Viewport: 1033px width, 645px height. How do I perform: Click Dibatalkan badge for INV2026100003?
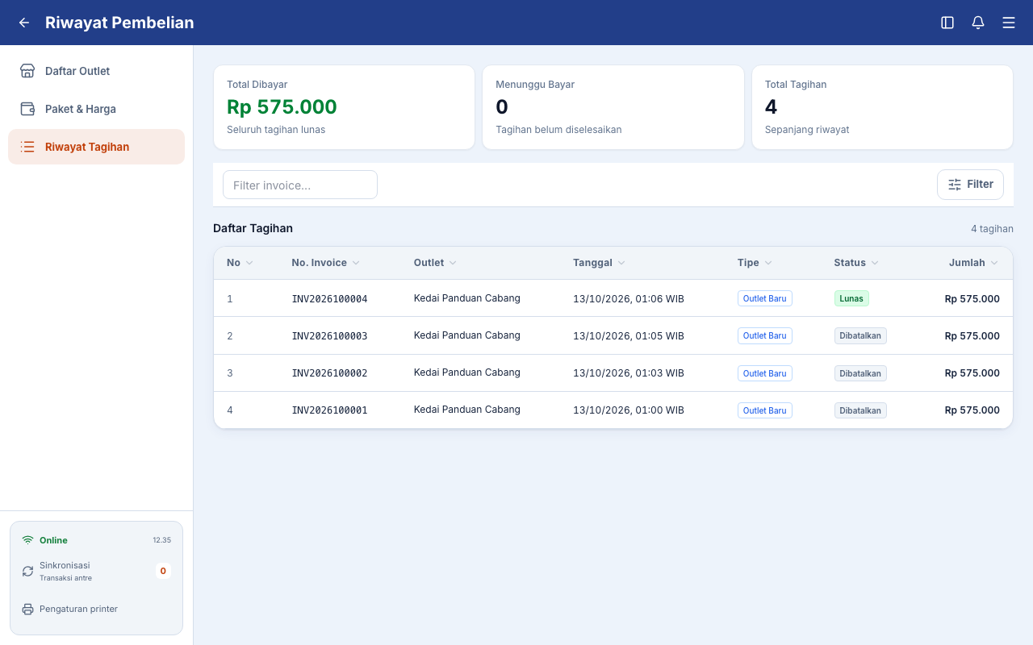(x=860, y=335)
